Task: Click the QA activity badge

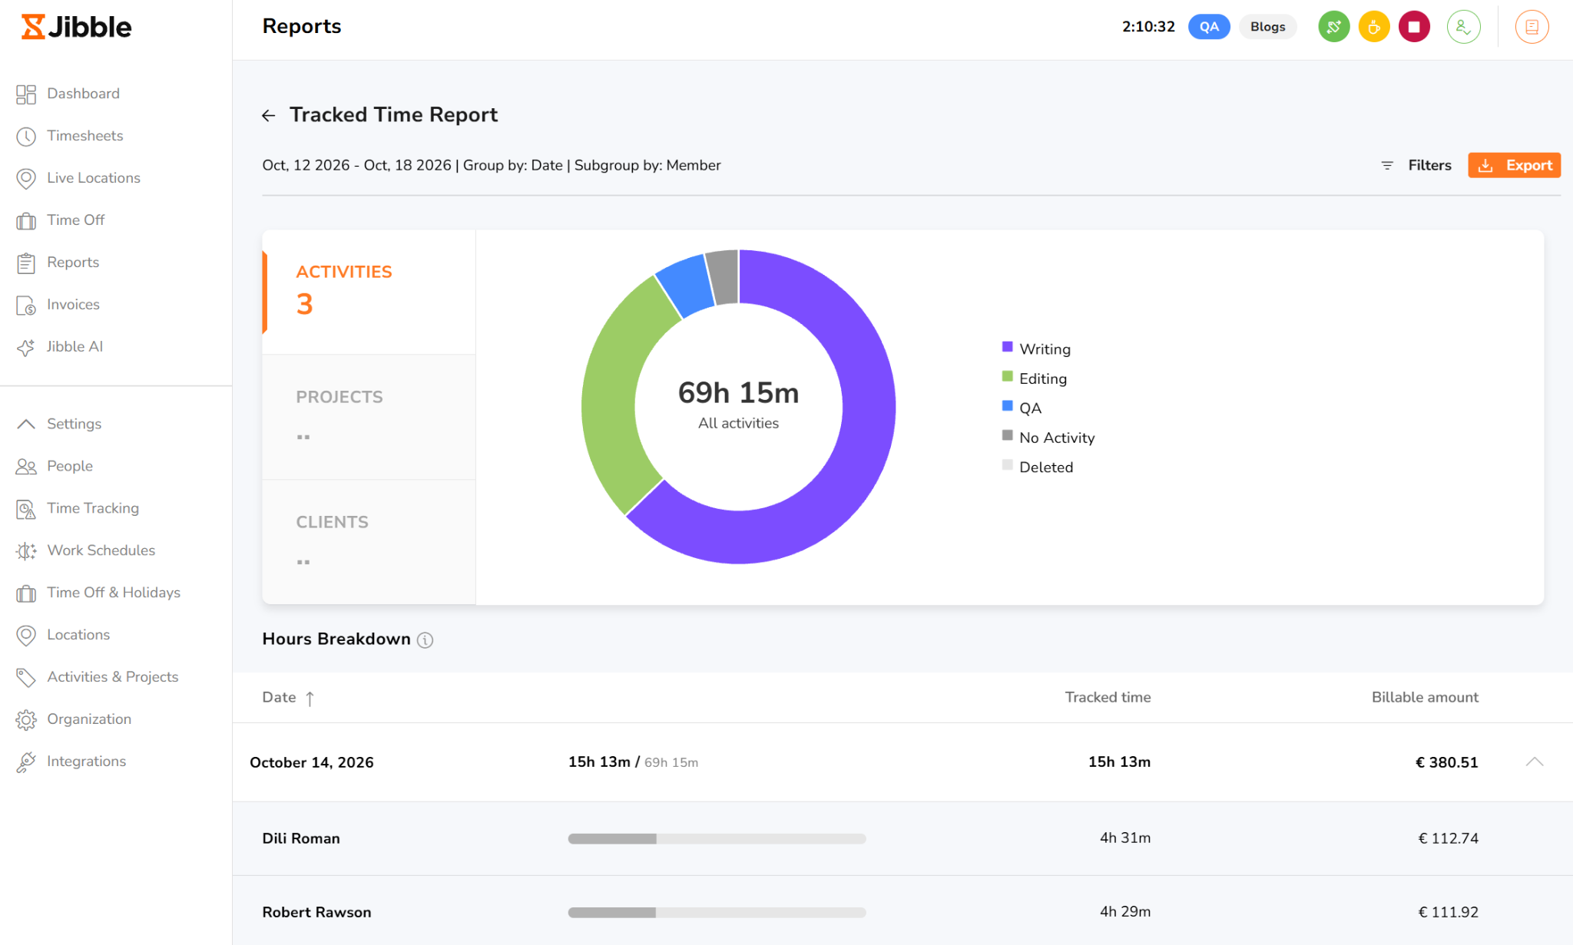Action: (x=1209, y=27)
